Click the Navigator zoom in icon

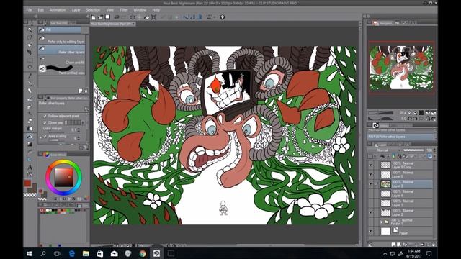tap(415, 113)
